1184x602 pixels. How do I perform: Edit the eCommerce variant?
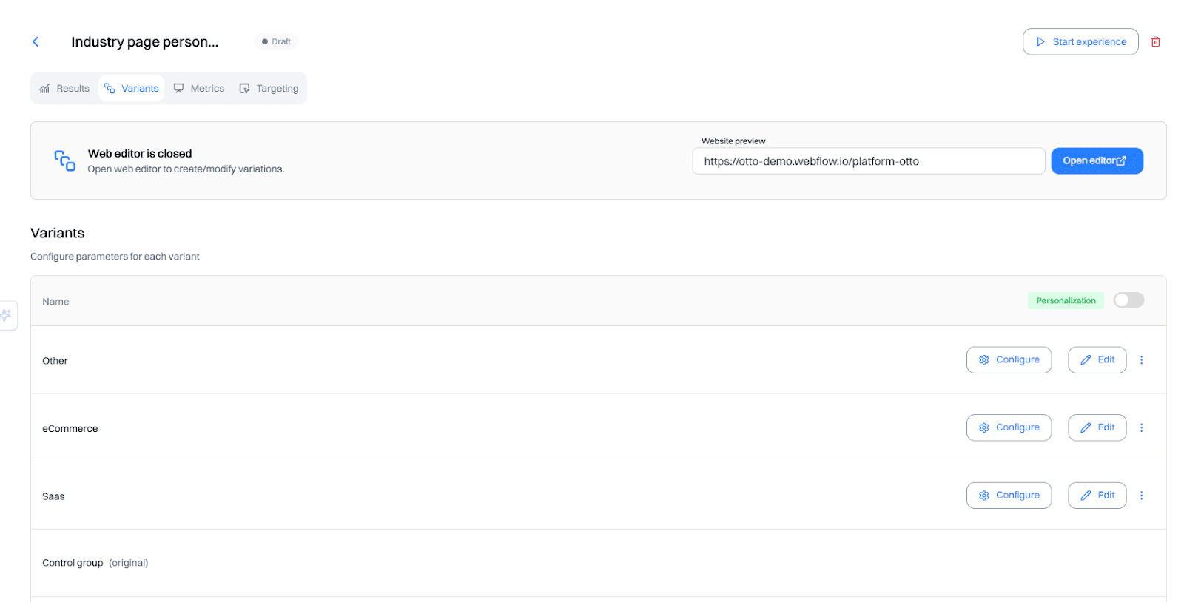(x=1097, y=427)
